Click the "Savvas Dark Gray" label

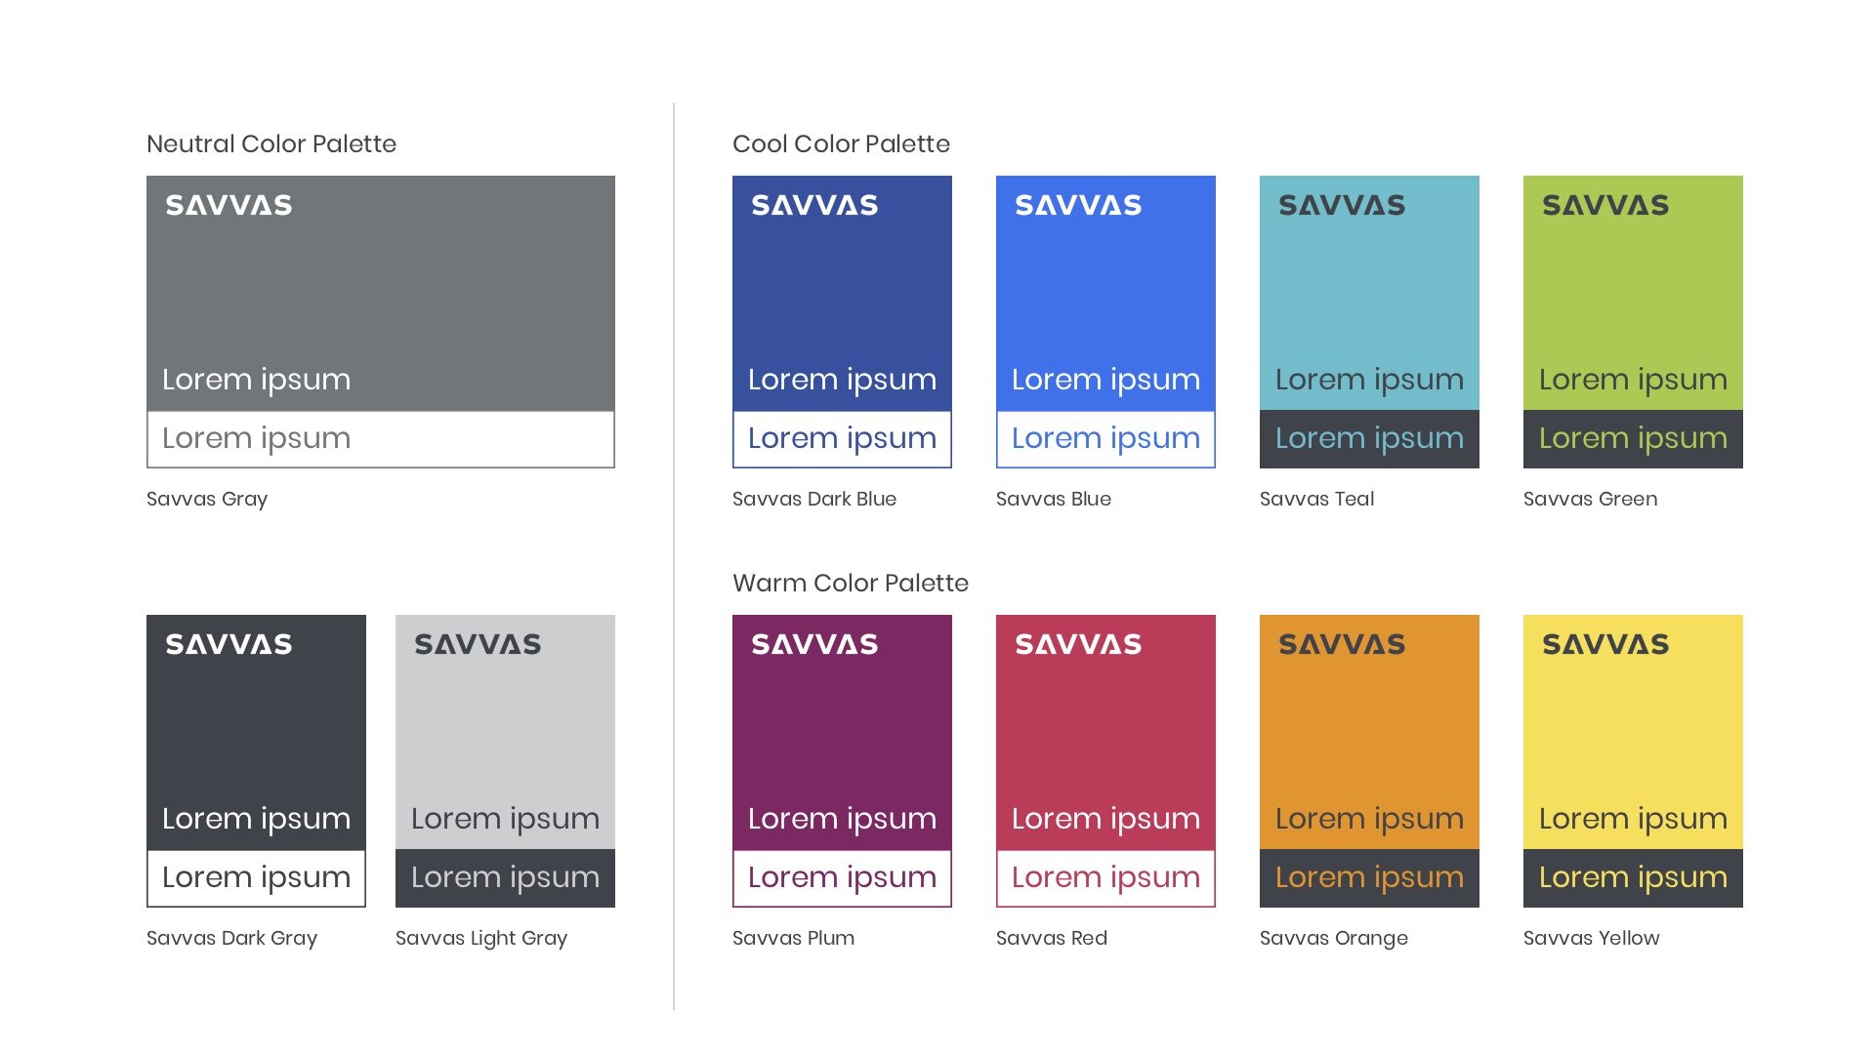tap(231, 939)
